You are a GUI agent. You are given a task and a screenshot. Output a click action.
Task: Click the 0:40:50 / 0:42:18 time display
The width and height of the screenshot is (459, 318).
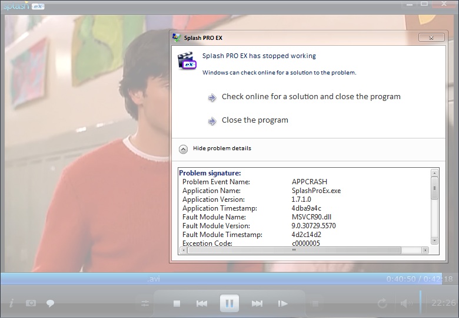pyautogui.click(x=420, y=279)
